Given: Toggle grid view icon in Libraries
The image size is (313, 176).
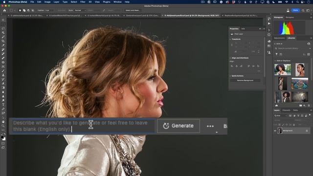Looking at the screenshot, I should coord(309,54).
